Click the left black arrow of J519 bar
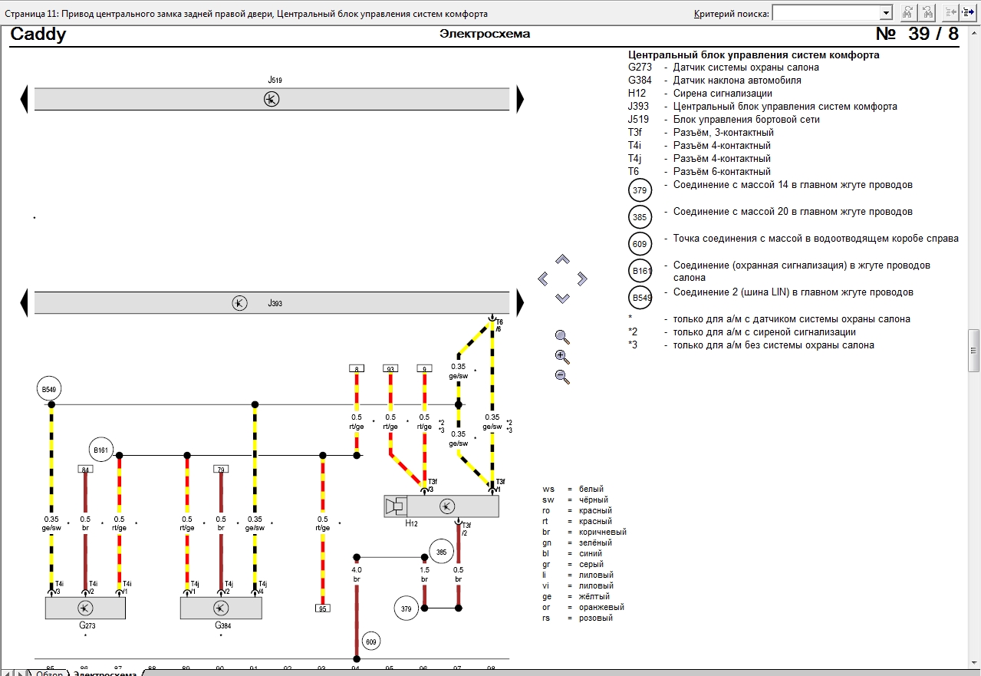 pos(24,99)
